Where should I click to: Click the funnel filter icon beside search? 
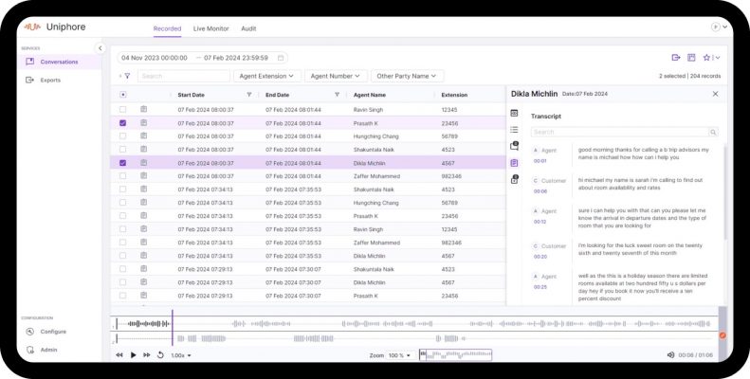click(127, 76)
